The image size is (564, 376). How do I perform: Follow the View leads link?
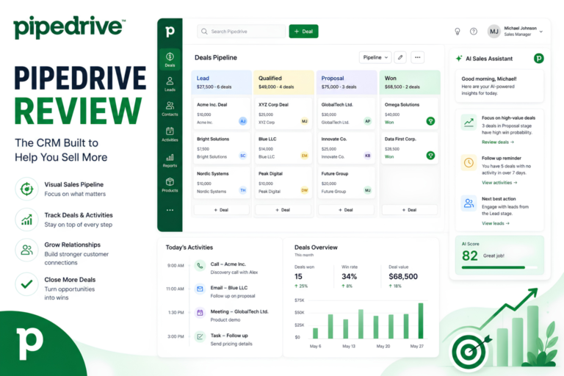point(496,223)
